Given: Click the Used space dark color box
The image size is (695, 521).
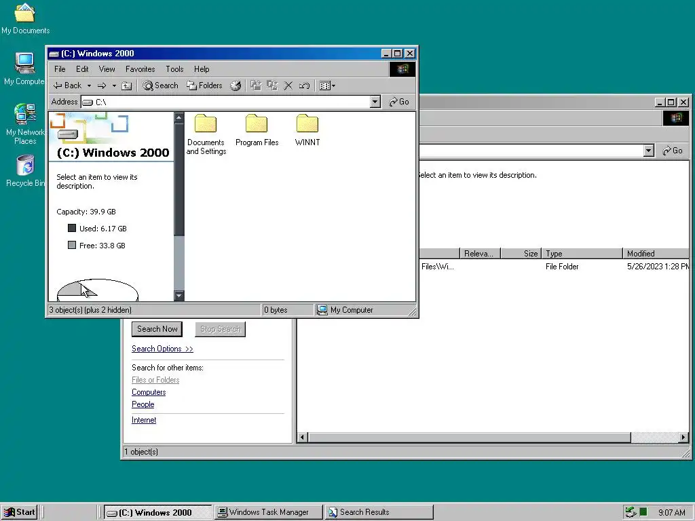Looking at the screenshot, I should click(x=72, y=228).
